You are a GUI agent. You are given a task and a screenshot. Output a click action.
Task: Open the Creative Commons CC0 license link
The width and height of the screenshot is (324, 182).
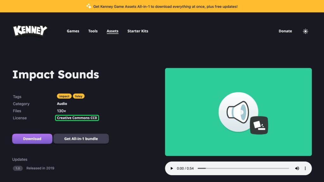77,118
